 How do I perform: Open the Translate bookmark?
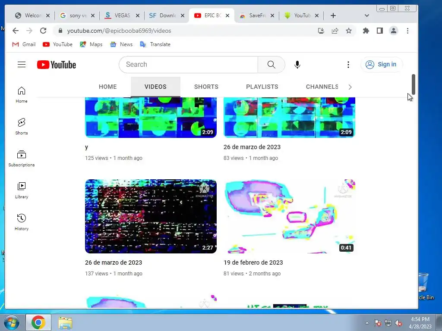click(x=155, y=44)
